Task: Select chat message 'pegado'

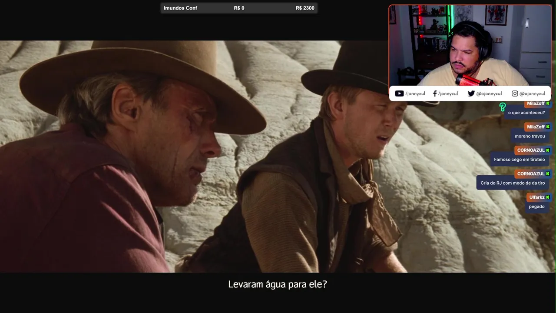Action: tap(537, 206)
